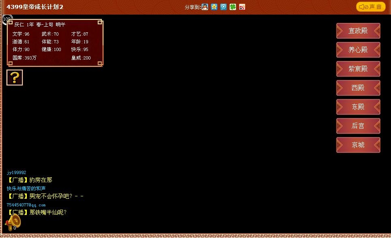The height and width of the screenshot is (238, 391).
Task: Visit the 东殿 east hall
Action: tap(358, 107)
